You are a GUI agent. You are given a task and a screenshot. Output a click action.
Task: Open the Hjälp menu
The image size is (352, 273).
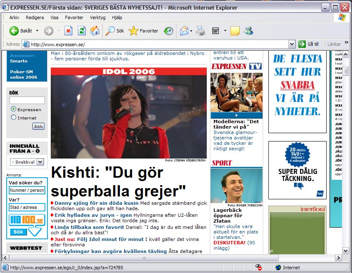[117, 17]
